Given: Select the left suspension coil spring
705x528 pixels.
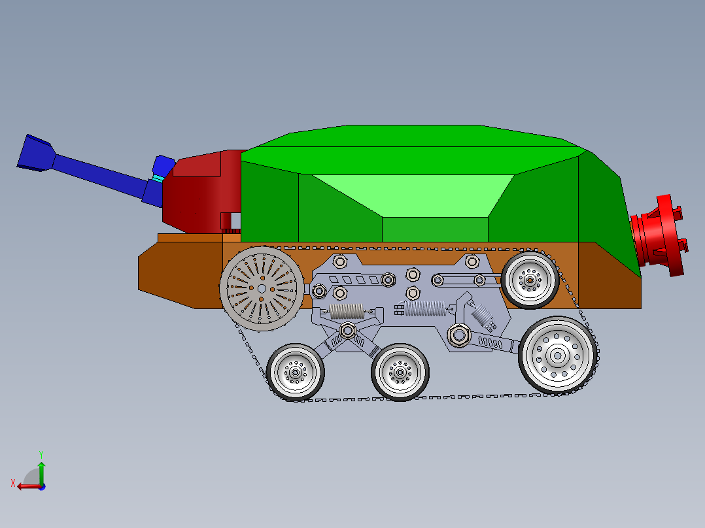Looking at the screenshot, I should tap(347, 310).
